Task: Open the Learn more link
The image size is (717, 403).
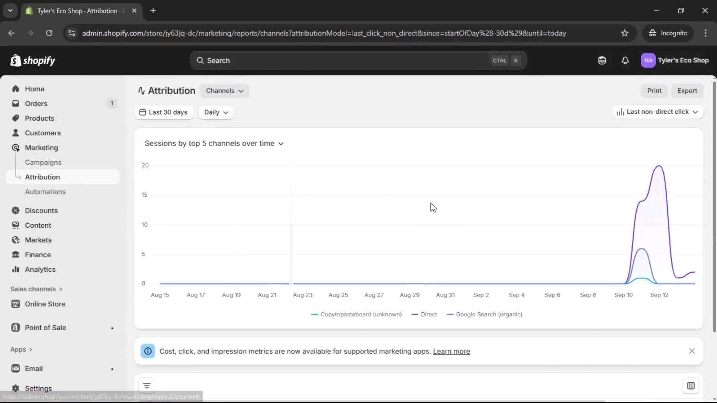Action: 451,351
